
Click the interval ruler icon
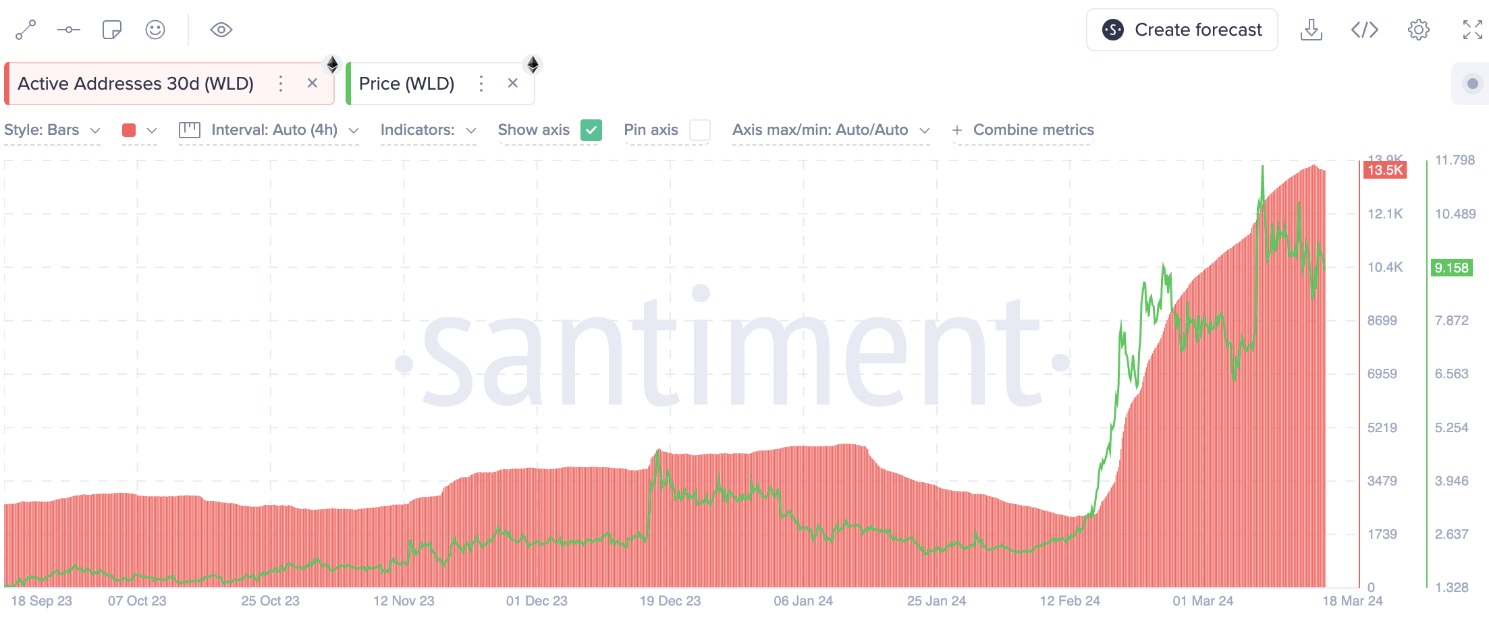tap(190, 130)
